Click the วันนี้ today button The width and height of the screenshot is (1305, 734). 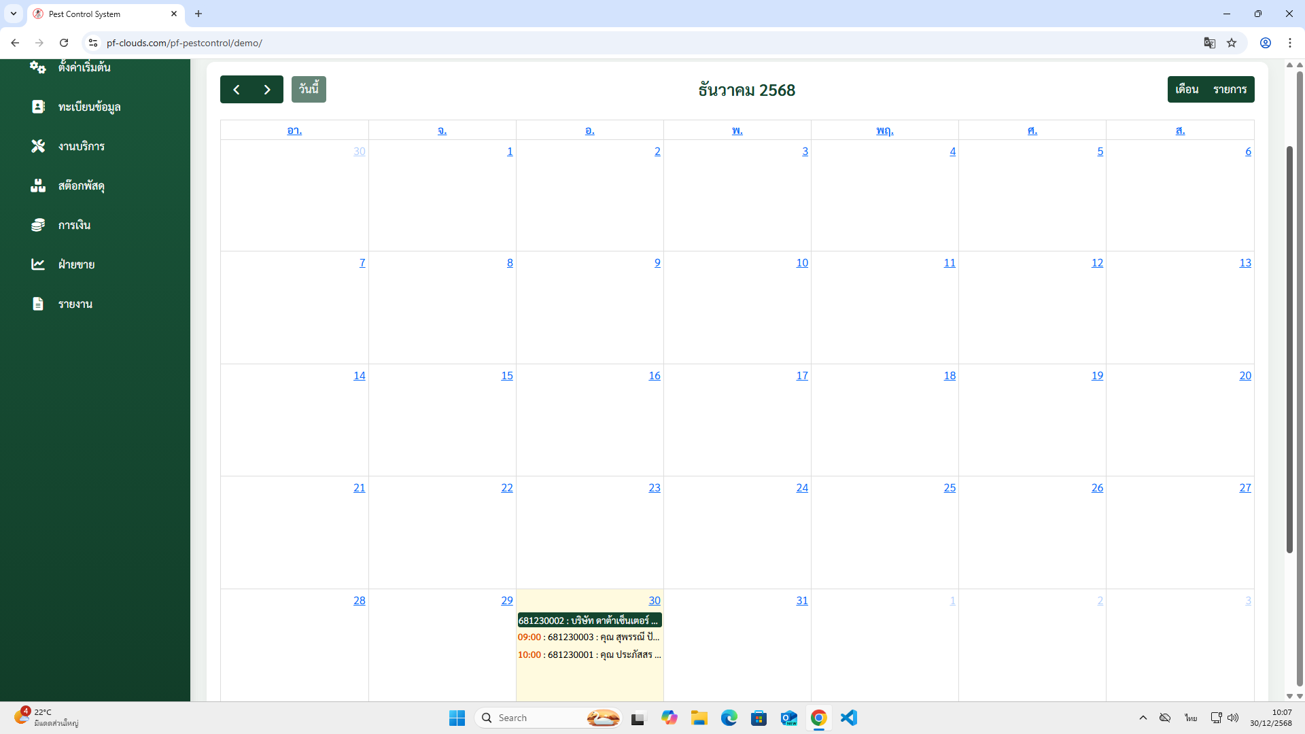(x=309, y=90)
